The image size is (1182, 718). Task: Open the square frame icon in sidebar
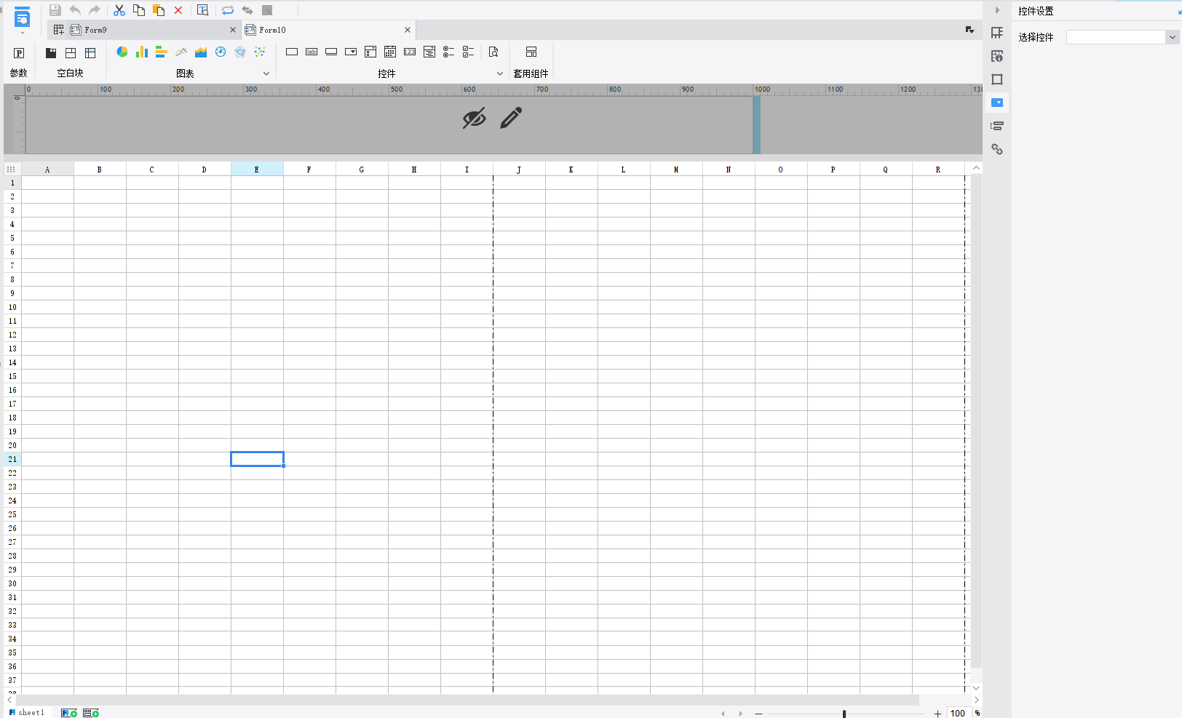(x=997, y=79)
